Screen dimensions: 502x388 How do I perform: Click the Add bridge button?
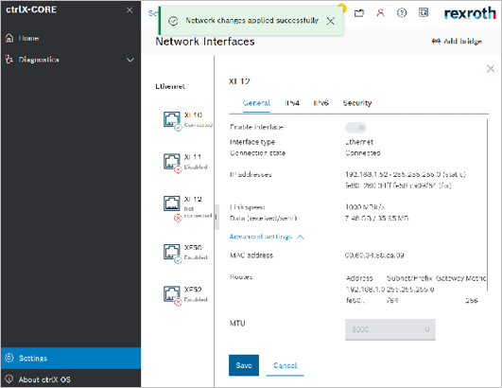[x=457, y=42]
